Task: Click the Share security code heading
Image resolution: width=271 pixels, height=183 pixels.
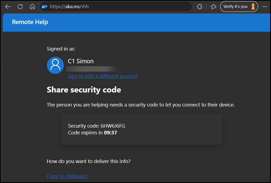Action: [x=84, y=90]
